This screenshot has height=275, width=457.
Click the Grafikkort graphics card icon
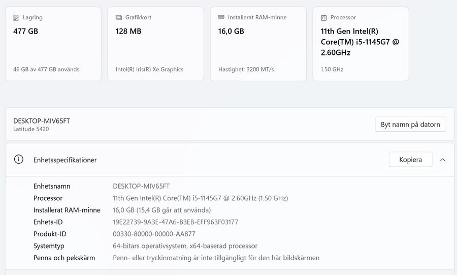[x=119, y=17]
